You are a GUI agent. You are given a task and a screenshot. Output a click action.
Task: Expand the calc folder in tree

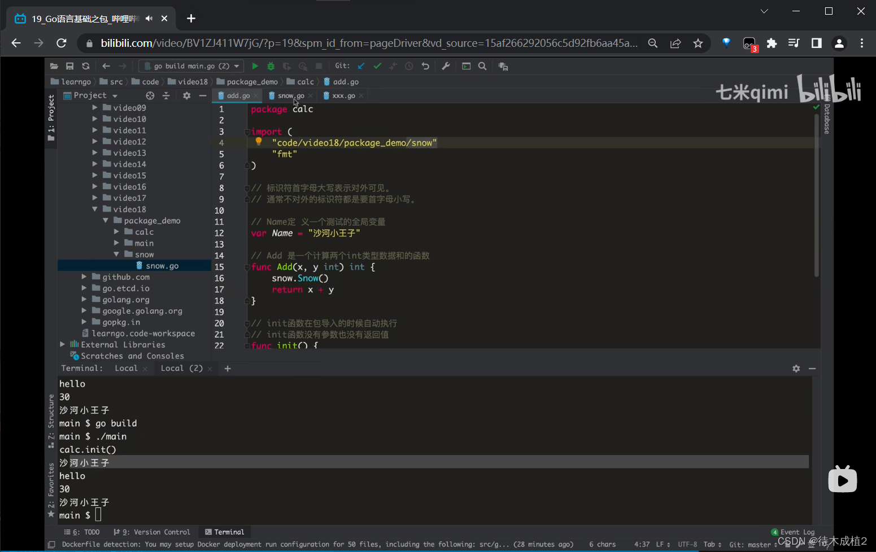(116, 231)
